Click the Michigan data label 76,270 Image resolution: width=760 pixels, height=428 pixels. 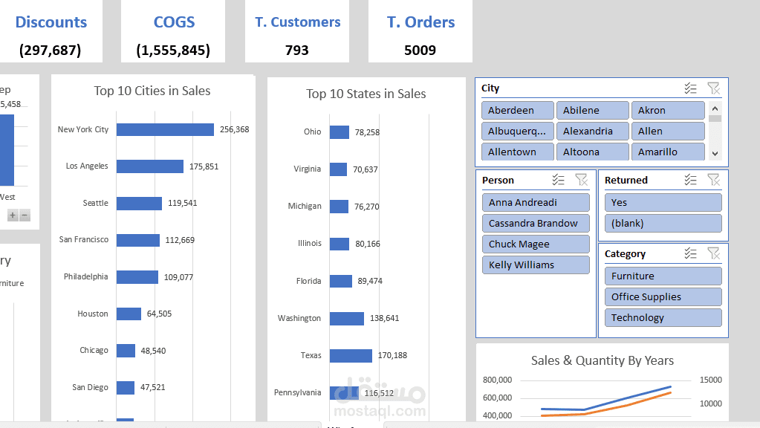click(367, 207)
